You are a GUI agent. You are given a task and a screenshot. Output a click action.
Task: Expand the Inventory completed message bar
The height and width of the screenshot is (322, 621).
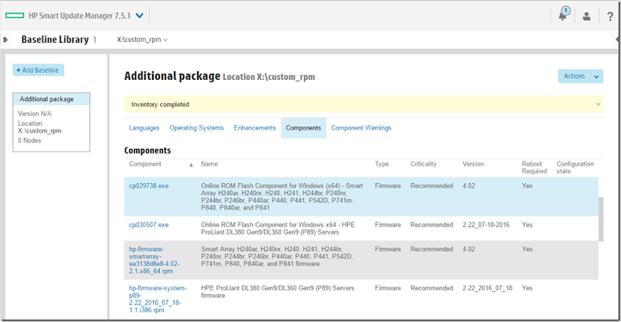598,104
